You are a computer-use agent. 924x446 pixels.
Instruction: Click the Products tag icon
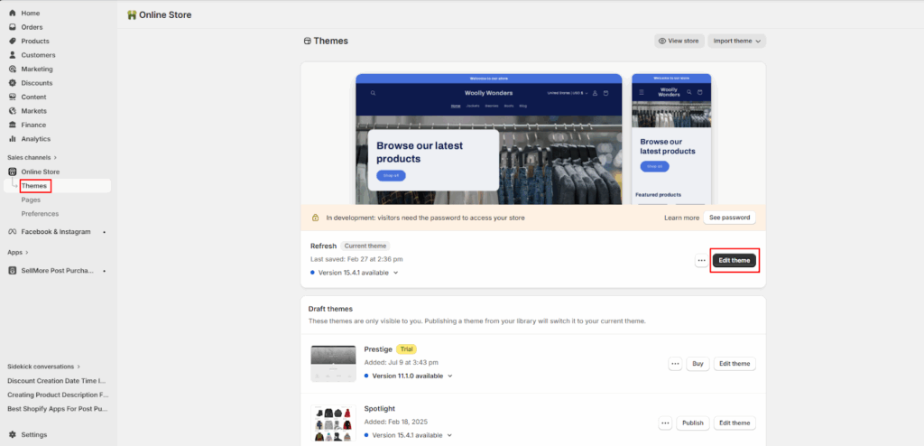pos(13,42)
